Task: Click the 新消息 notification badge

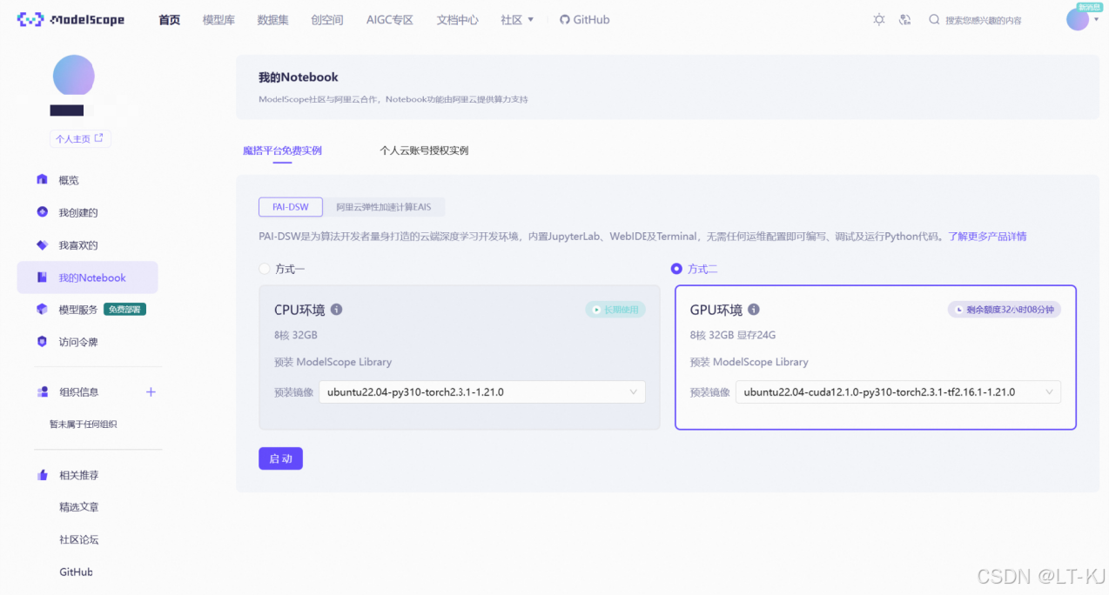Action: click(1089, 7)
